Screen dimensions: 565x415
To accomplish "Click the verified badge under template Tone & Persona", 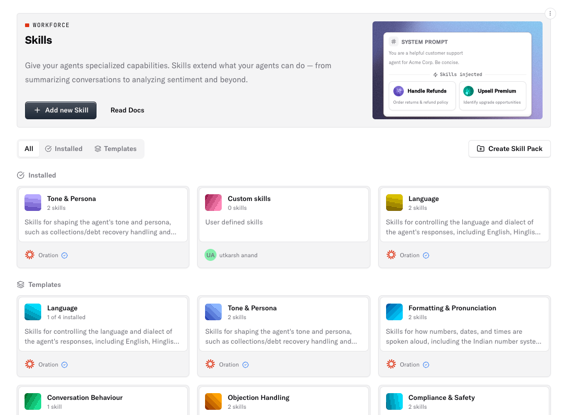I will point(245,364).
